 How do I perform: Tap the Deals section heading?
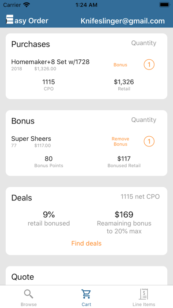(x=22, y=198)
